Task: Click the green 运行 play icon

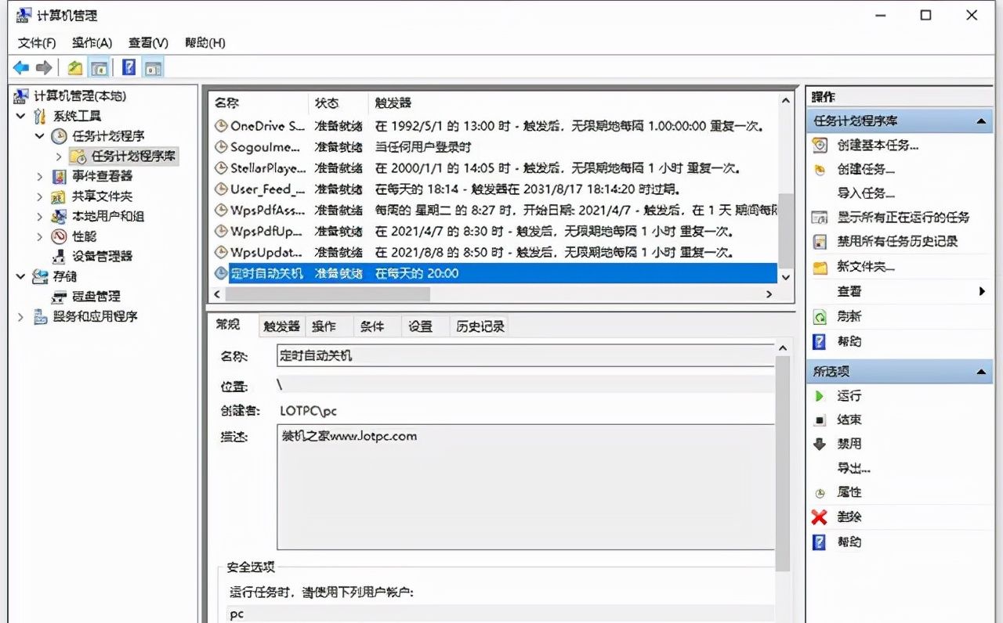Action: coord(820,396)
